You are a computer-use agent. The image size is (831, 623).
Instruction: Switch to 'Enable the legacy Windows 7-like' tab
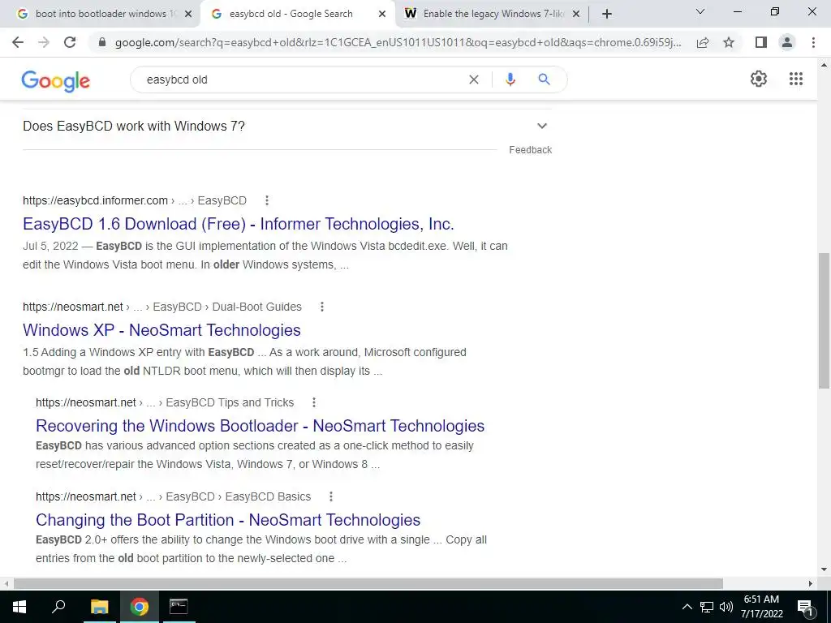pyautogui.click(x=492, y=14)
